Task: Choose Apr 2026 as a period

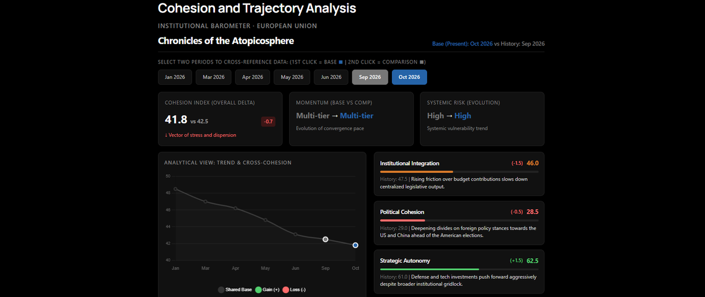Action: click(253, 77)
